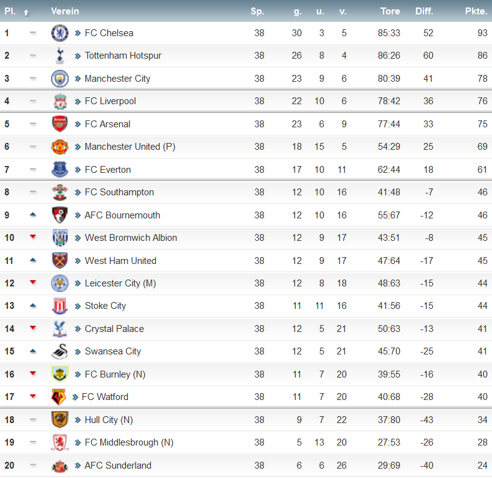Follow the Leicester City (M) link
The image size is (492, 478).
tap(120, 283)
